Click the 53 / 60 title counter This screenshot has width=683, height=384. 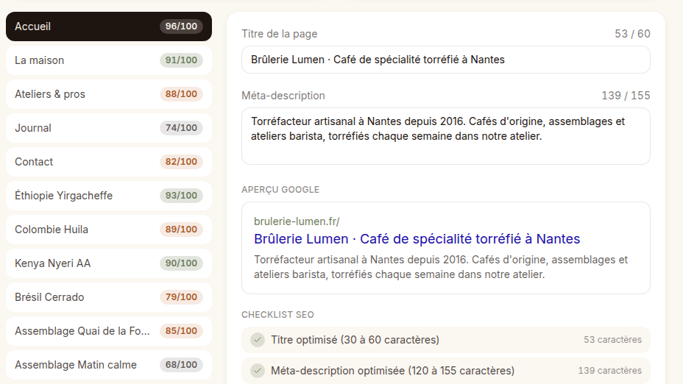click(x=632, y=34)
